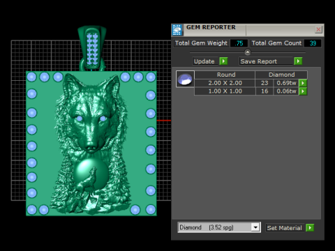Select the bottom-right corner gem on pendant
The image size is (335, 251).
pos(151,210)
